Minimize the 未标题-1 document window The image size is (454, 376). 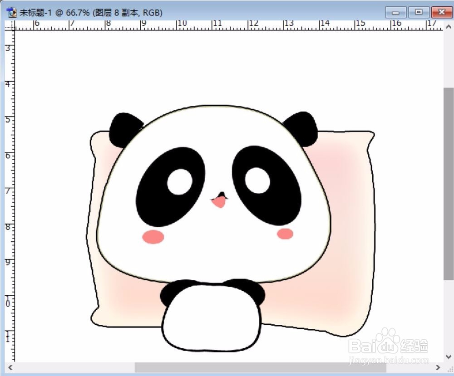click(395, 12)
